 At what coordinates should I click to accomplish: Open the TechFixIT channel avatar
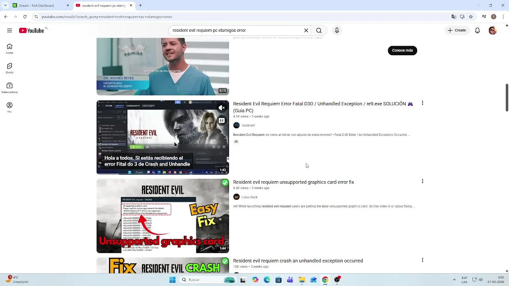237,126
